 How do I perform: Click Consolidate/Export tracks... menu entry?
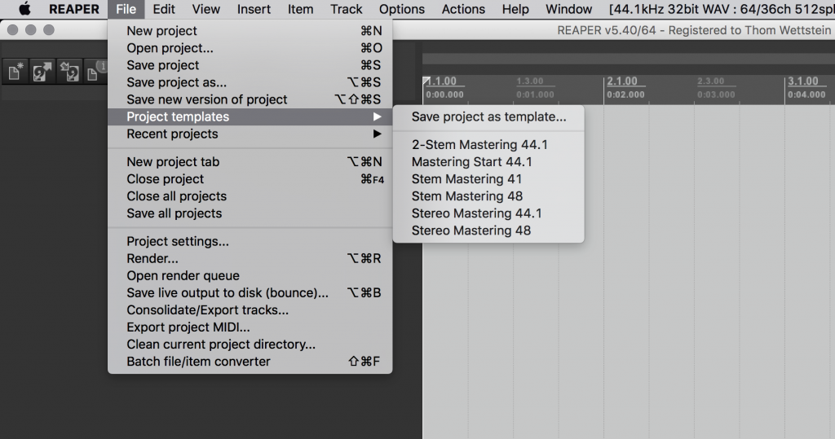click(207, 309)
